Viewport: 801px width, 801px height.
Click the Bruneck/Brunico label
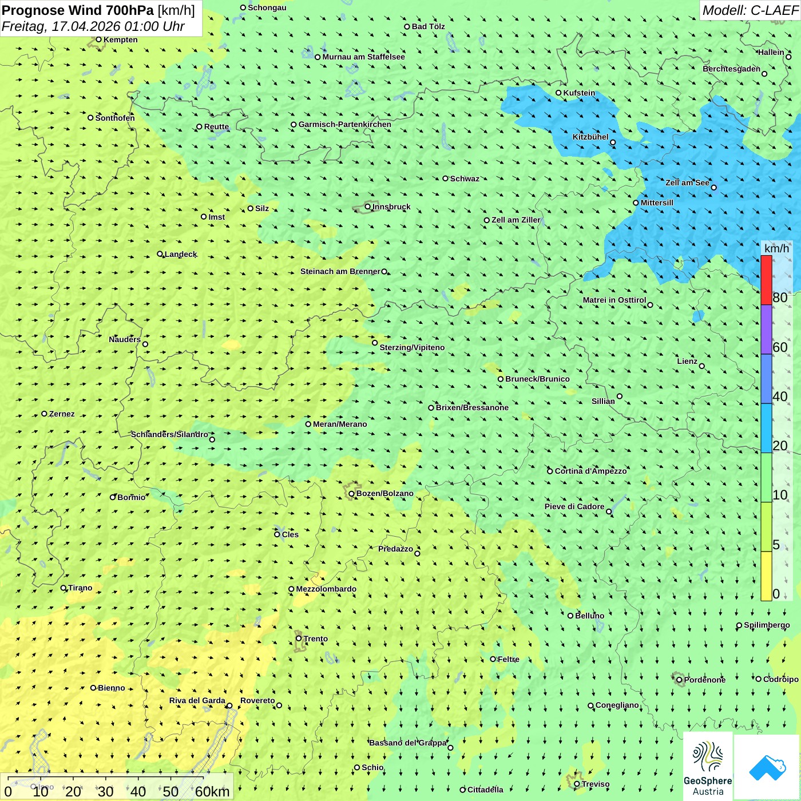click(x=537, y=379)
